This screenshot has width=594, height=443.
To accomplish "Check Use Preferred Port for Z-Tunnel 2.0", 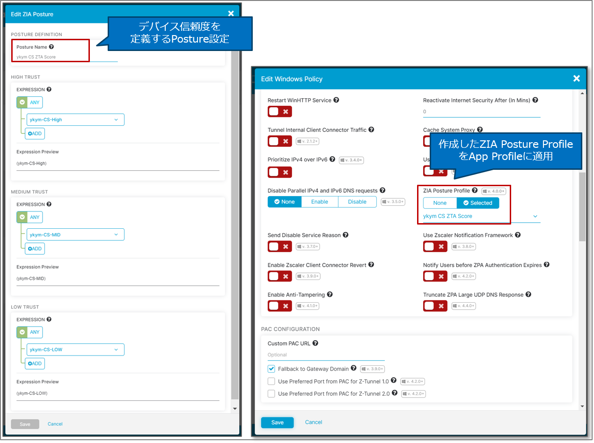I will [271, 393].
